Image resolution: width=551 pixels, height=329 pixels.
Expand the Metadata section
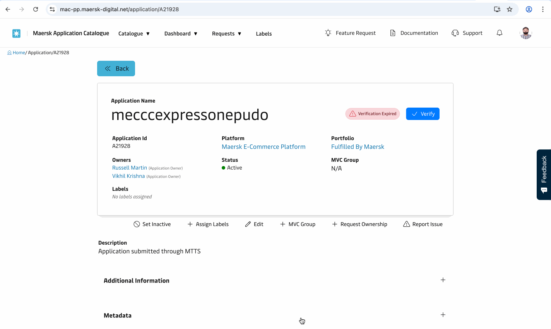(x=443, y=315)
